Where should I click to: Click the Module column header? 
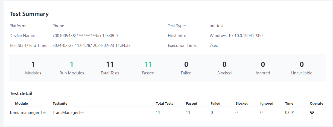click(x=21, y=104)
